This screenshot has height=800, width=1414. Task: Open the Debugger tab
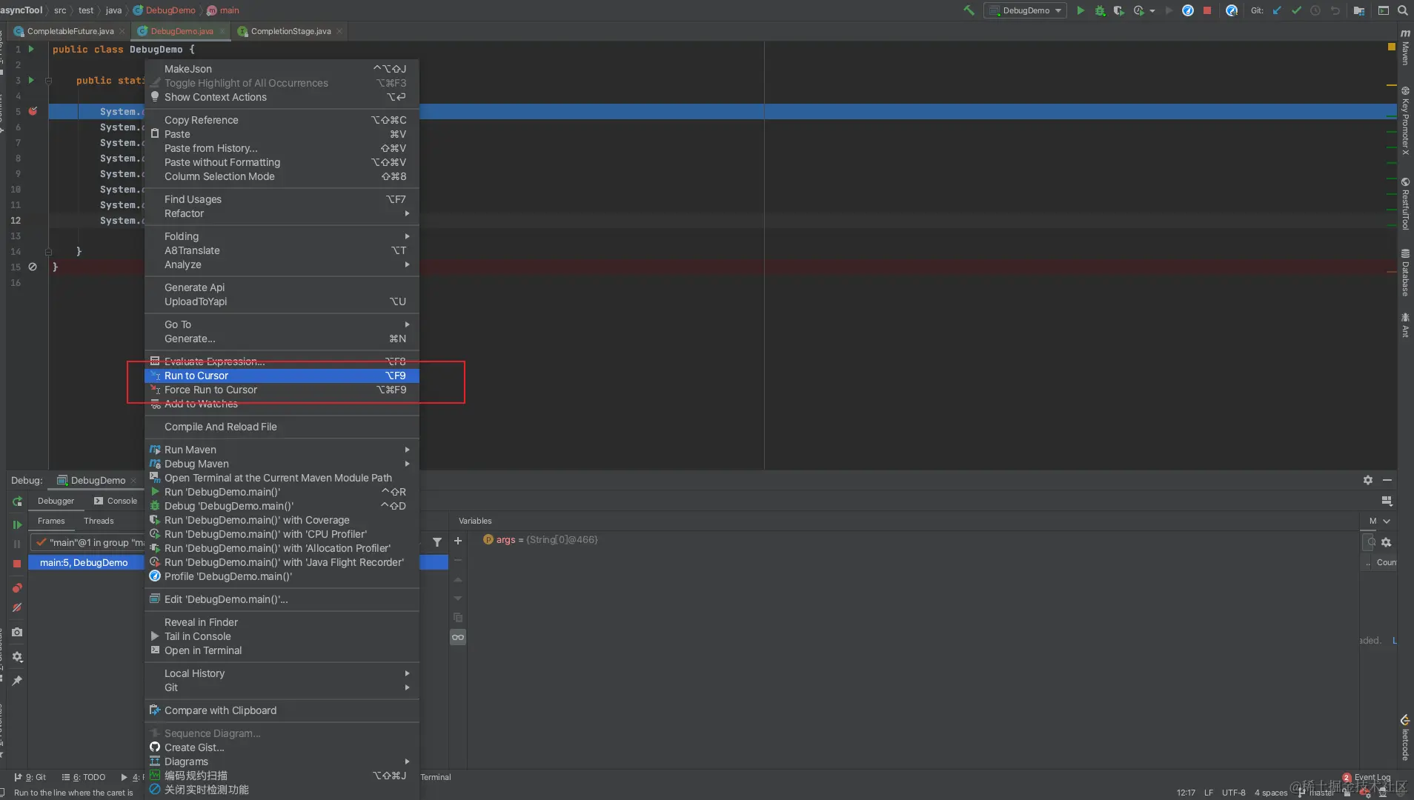tap(56, 501)
